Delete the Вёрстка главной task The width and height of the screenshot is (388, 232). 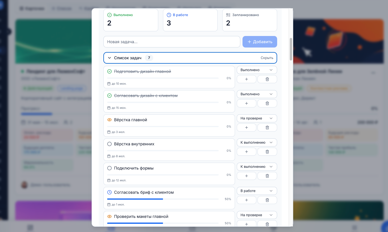(267, 127)
